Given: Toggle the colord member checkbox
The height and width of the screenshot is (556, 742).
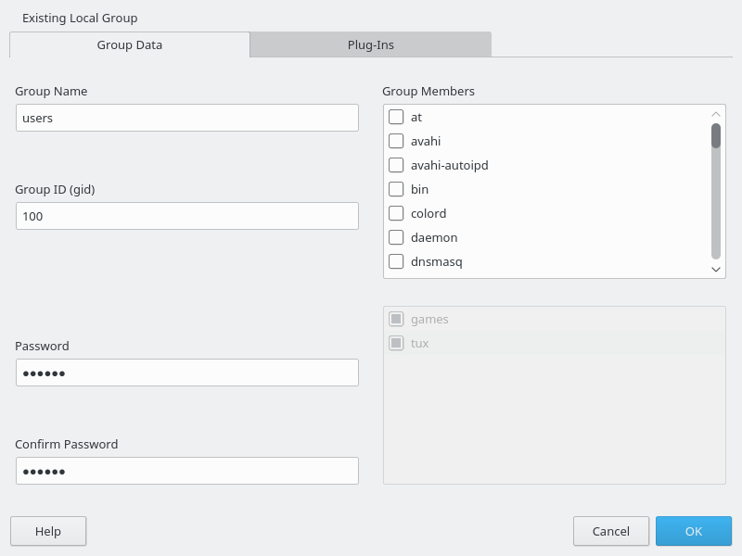Looking at the screenshot, I should pos(396,213).
